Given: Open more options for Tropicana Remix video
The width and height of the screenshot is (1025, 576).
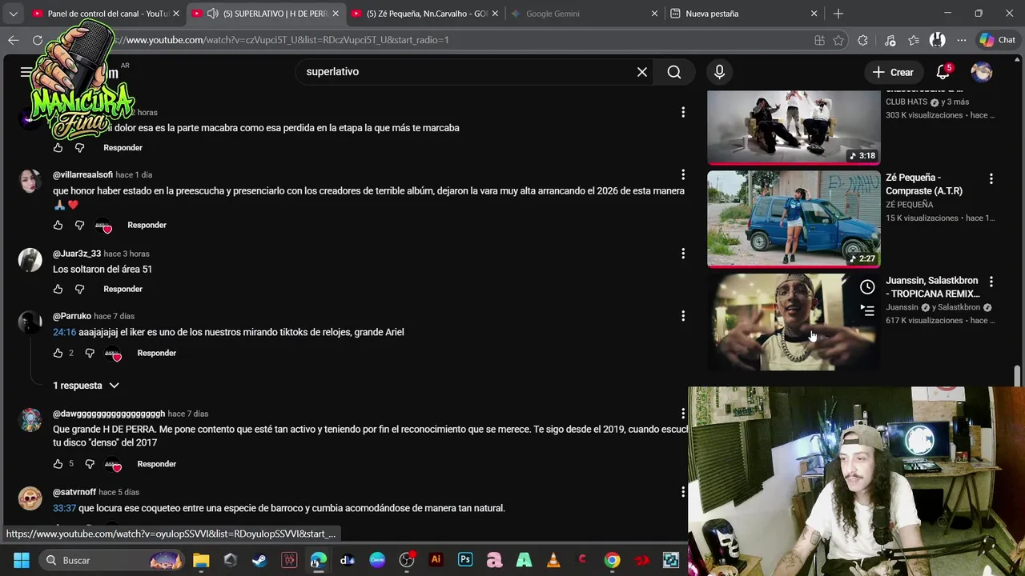Looking at the screenshot, I should 991,282.
